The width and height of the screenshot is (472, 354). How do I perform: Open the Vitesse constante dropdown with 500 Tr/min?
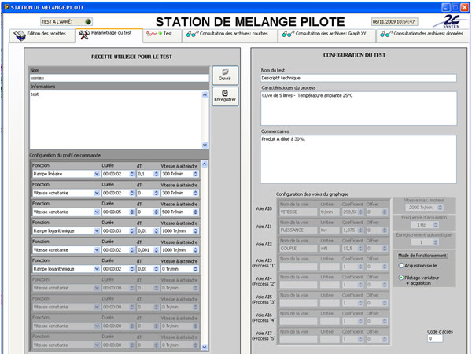point(96,212)
